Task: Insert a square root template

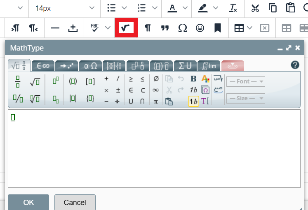Action: tap(35, 82)
